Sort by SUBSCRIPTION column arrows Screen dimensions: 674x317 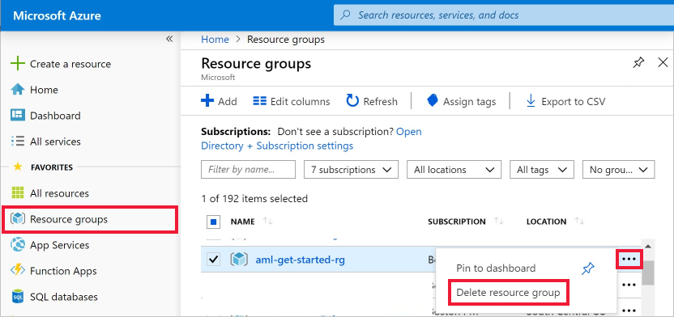499,222
